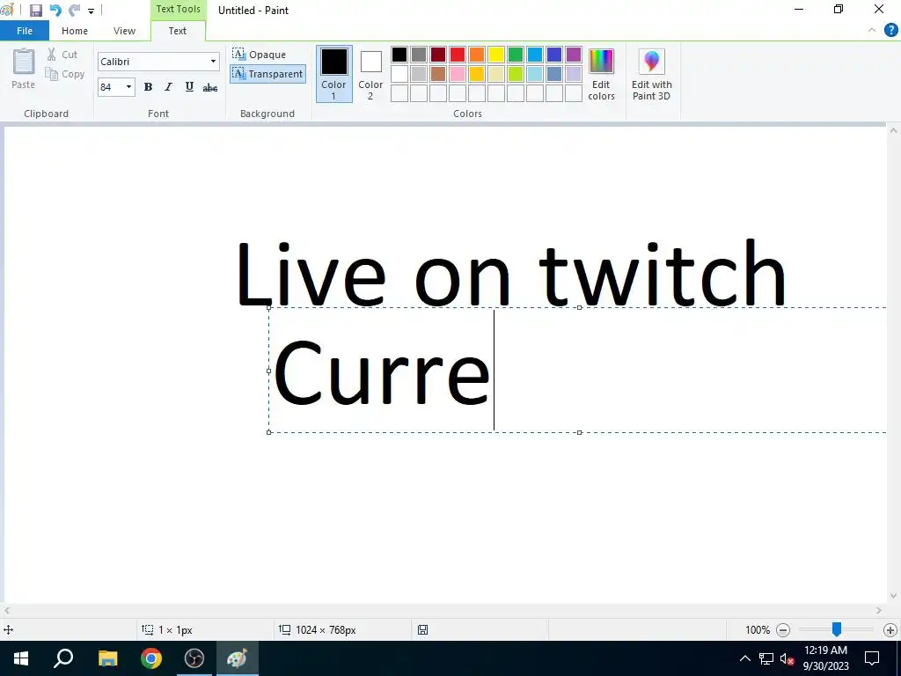This screenshot has width=901, height=676.
Task: Pick the dark gray color swatch
Action: pos(419,55)
